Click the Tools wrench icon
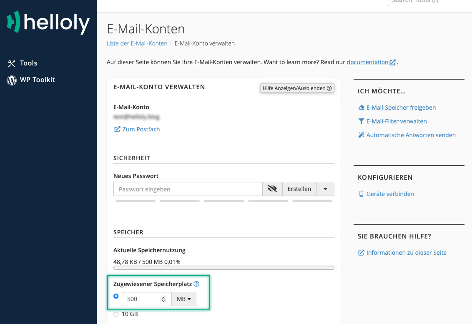 click(x=11, y=63)
